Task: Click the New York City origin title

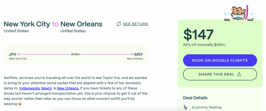Action: 27,24
